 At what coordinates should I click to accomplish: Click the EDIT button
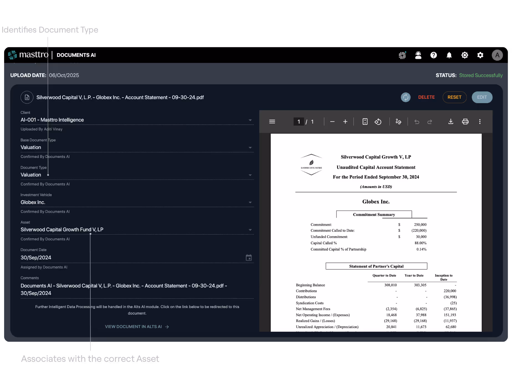(482, 97)
